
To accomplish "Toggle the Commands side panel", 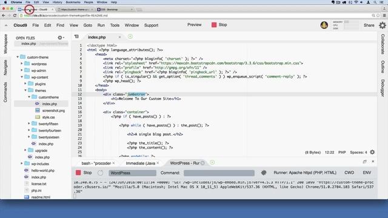I will coord(5,92).
